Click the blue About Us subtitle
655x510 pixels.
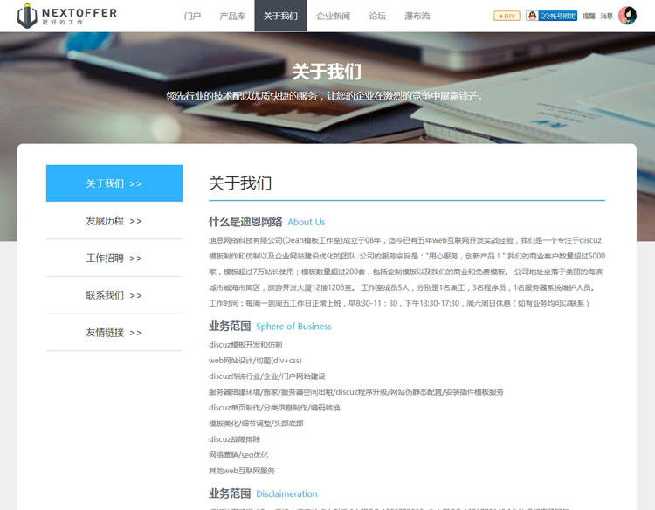tap(307, 222)
